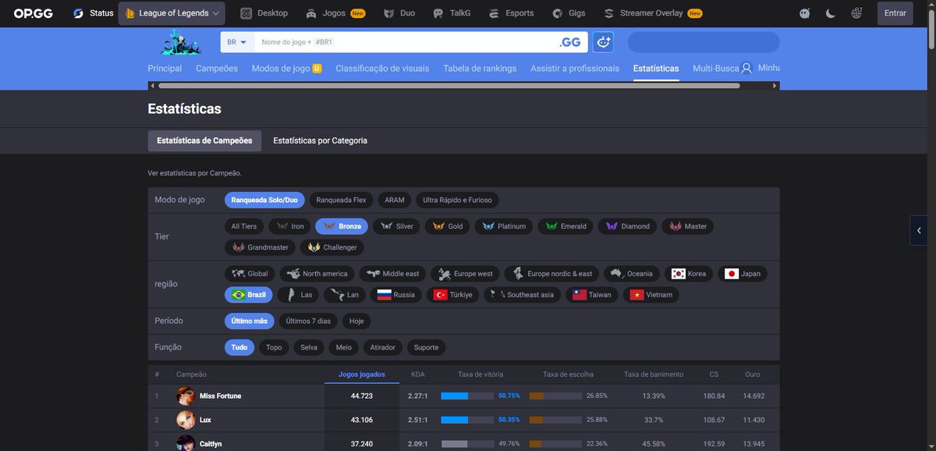Switch to Estatísticas por Categoria
Viewport: 936px width, 451px height.
coord(320,140)
